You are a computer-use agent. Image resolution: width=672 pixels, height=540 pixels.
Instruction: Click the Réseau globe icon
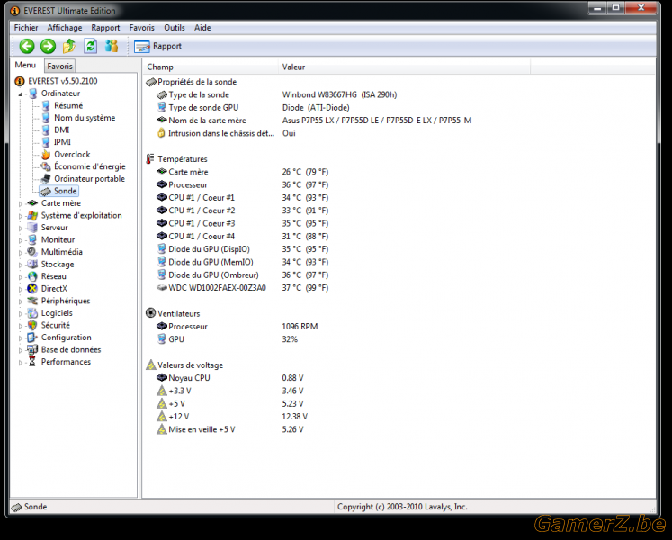[x=32, y=276]
